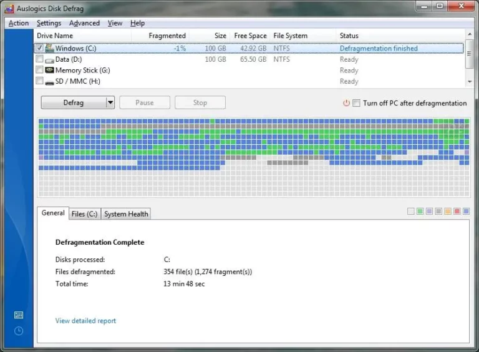Image resolution: width=479 pixels, height=352 pixels.
Task: Select the Data (D:) drive row name
Action: pos(69,59)
